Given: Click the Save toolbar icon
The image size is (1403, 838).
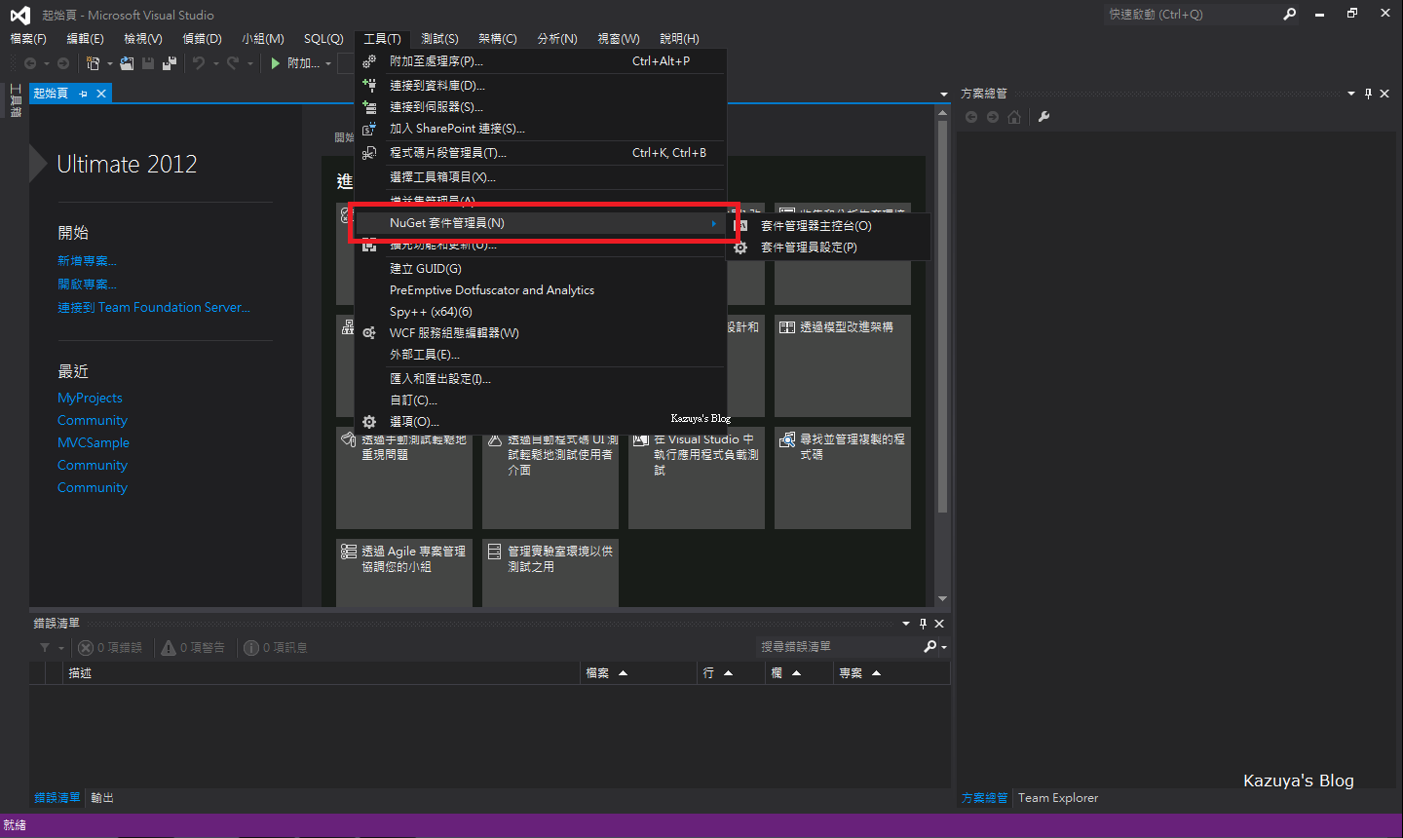Looking at the screenshot, I should (x=148, y=63).
